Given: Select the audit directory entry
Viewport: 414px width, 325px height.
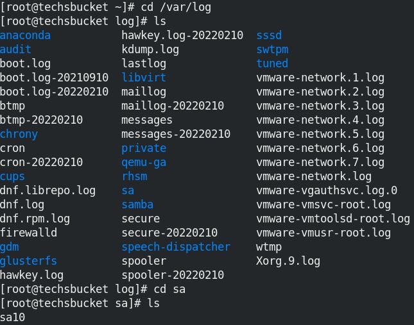Looking at the screenshot, I should click(15, 49).
